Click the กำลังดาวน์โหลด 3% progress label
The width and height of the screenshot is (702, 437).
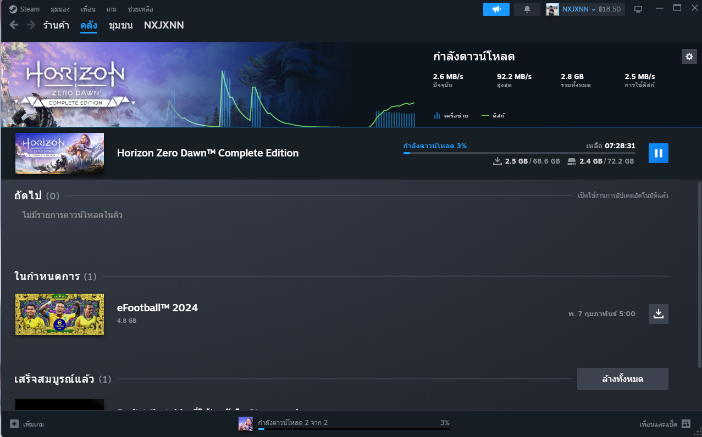(x=435, y=146)
